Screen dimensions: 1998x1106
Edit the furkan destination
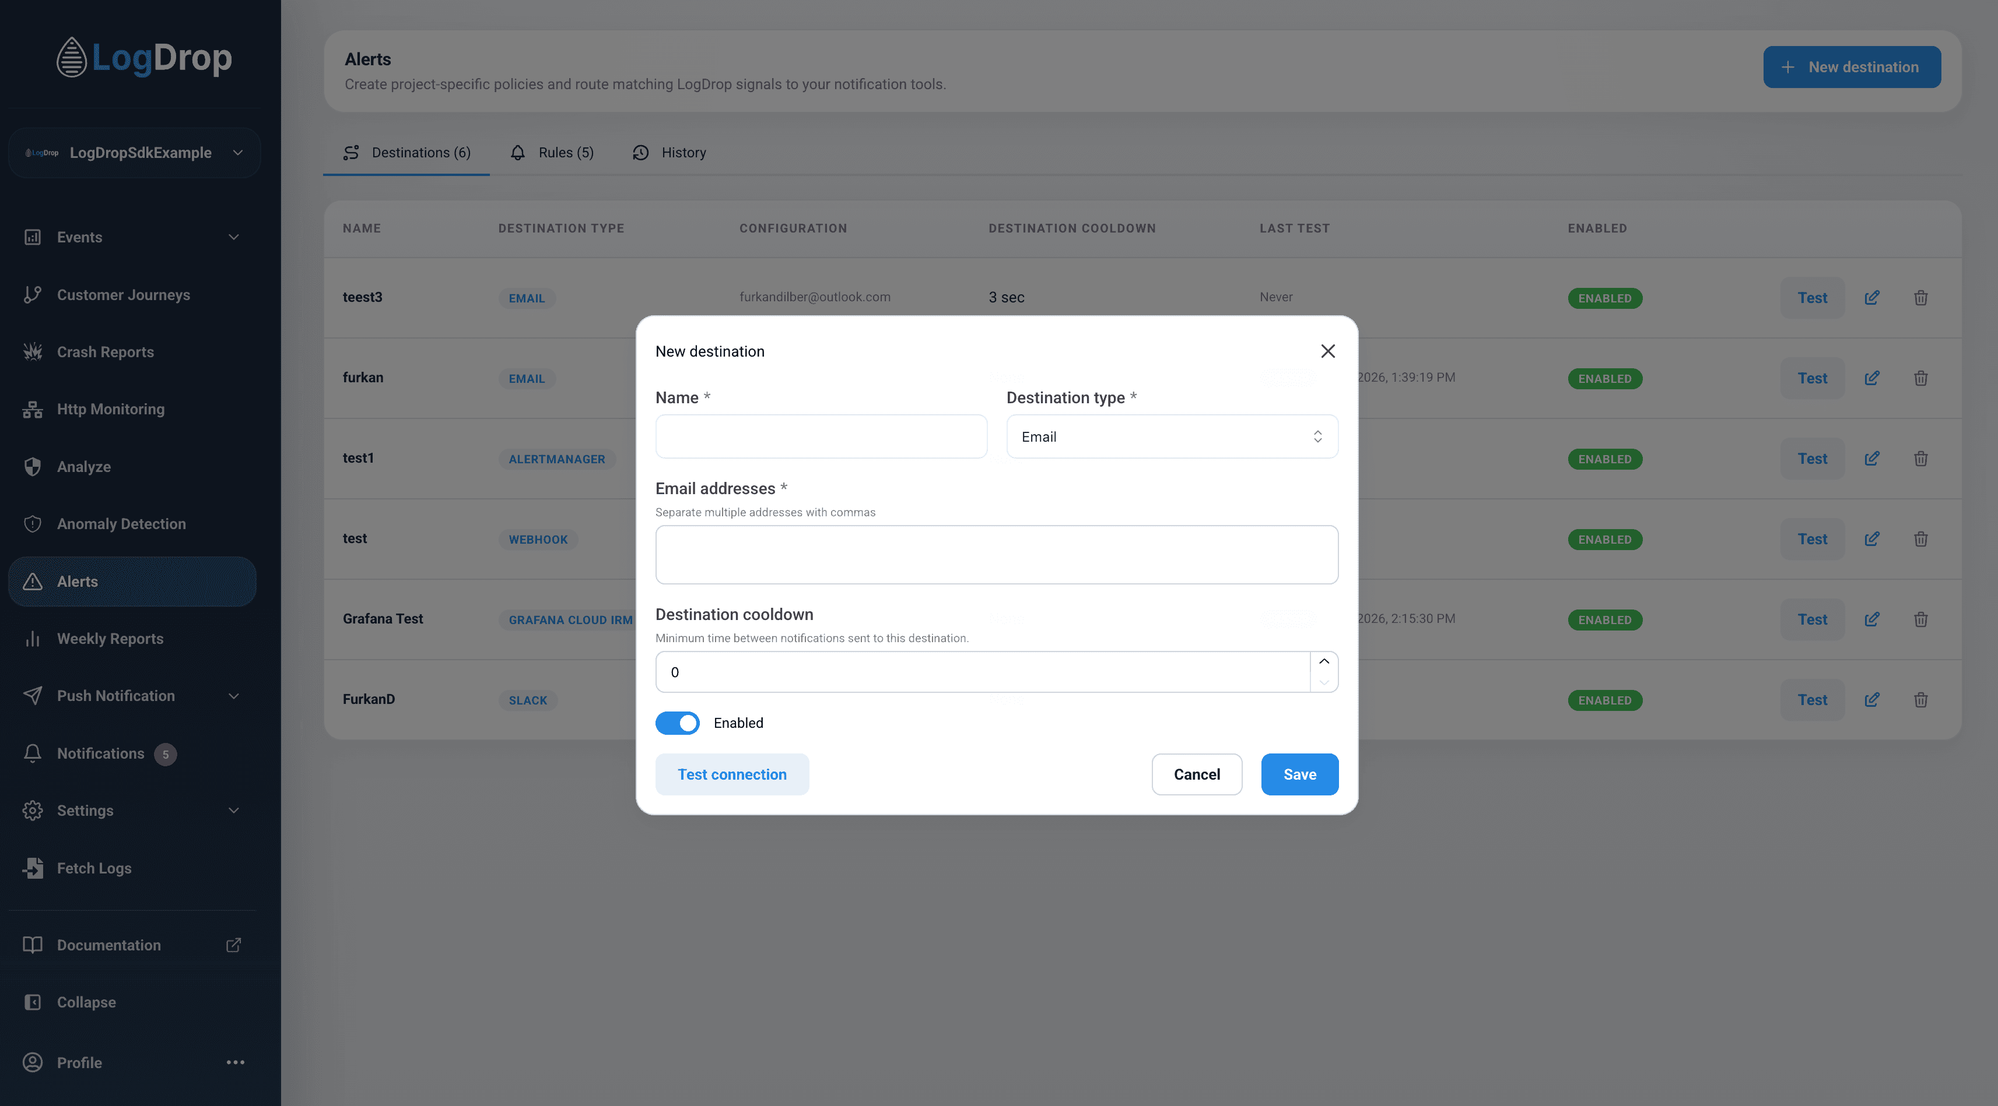coord(1871,378)
